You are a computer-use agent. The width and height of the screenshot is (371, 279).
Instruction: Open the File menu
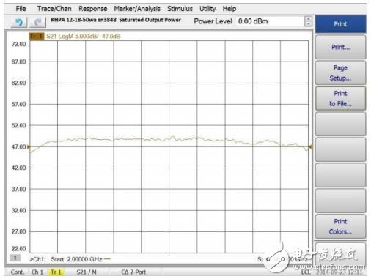21,9
